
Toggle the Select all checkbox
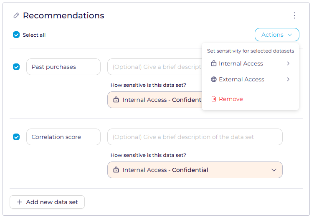(16, 35)
